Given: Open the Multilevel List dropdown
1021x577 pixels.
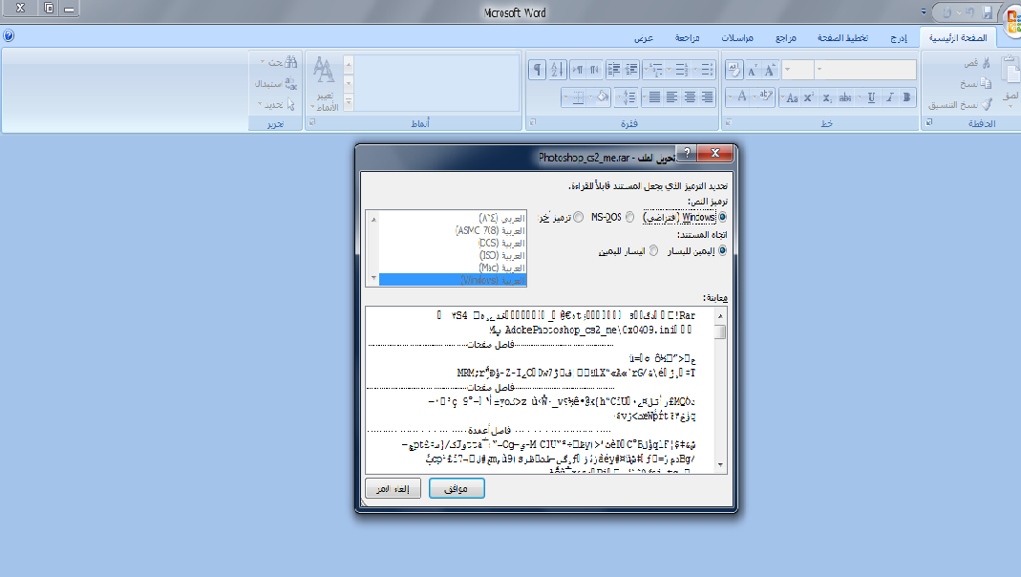Looking at the screenshot, I should click(647, 69).
